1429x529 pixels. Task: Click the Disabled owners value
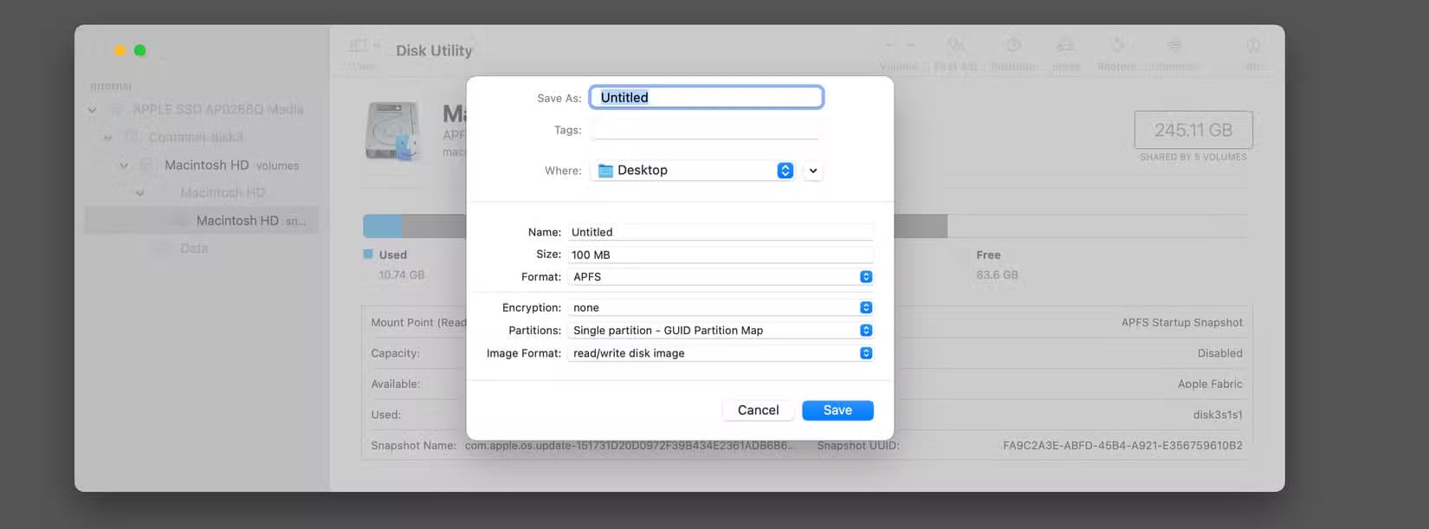(1219, 353)
